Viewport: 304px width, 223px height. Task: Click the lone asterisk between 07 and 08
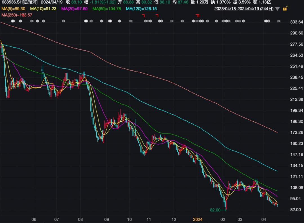coord(64,21)
